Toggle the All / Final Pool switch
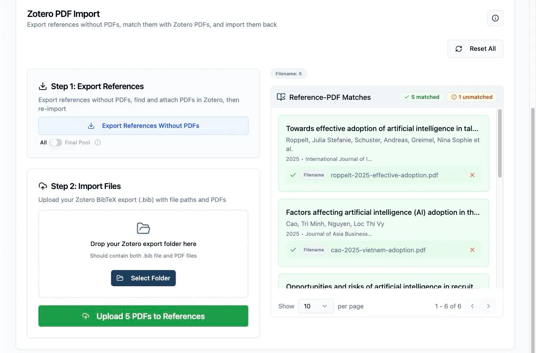536x353 pixels. coord(56,143)
